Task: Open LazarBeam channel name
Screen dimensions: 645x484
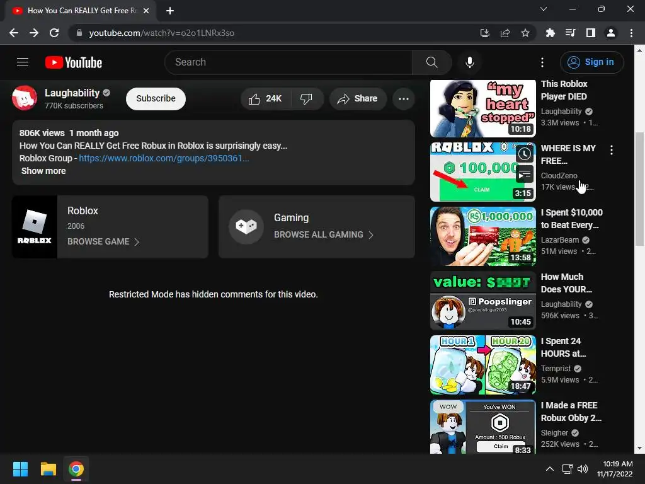Action: [560, 240]
